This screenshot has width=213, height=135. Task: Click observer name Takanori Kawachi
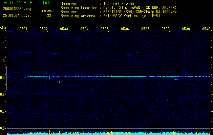[x=120, y=4]
